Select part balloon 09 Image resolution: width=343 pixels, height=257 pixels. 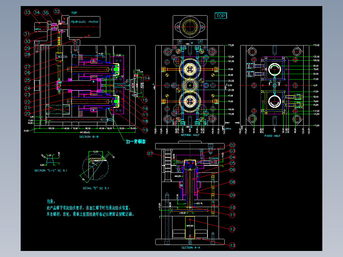coord(232,195)
